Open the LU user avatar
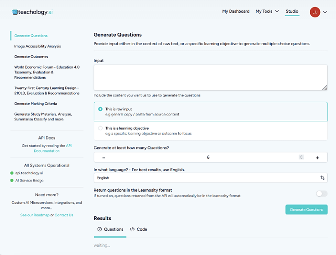The width and height of the screenshot is (336, 255). pos(315,12)
